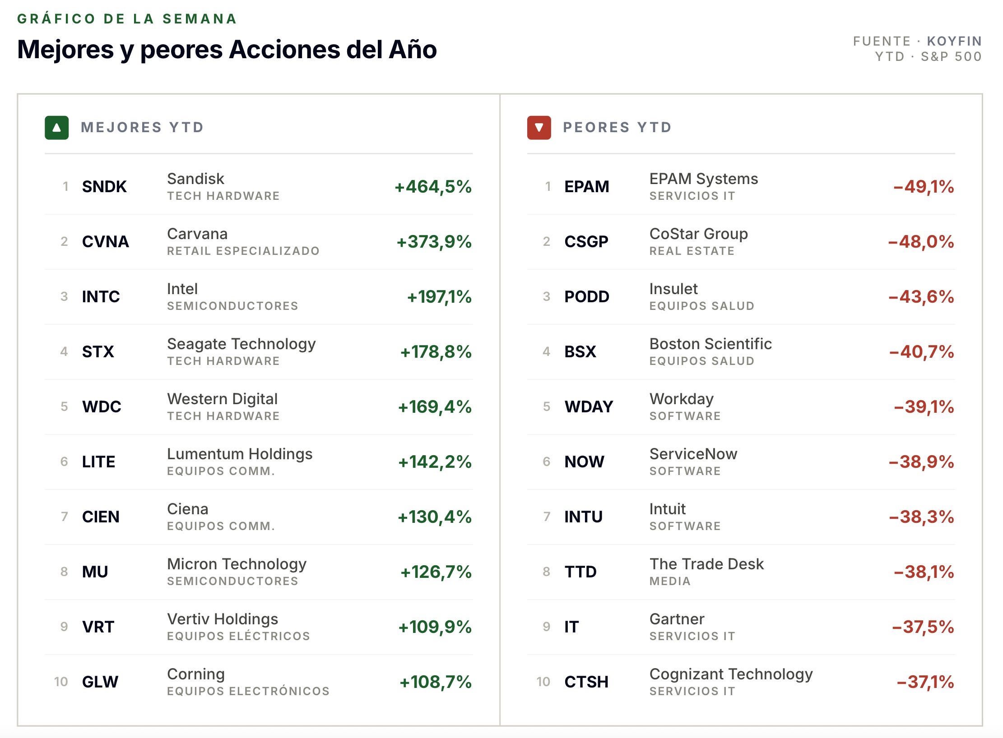
Task: Click Micron Technology's +126,7% value
Action: (436, 572)
